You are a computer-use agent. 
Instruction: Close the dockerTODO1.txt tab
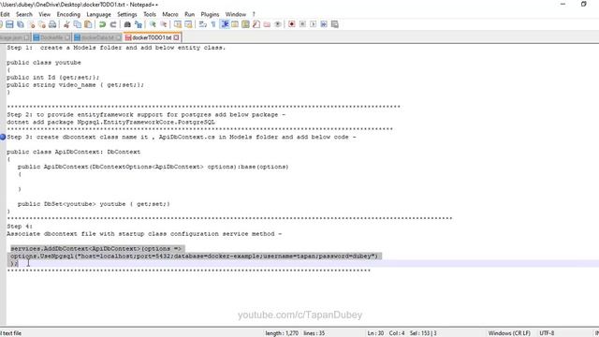[176, 37]
